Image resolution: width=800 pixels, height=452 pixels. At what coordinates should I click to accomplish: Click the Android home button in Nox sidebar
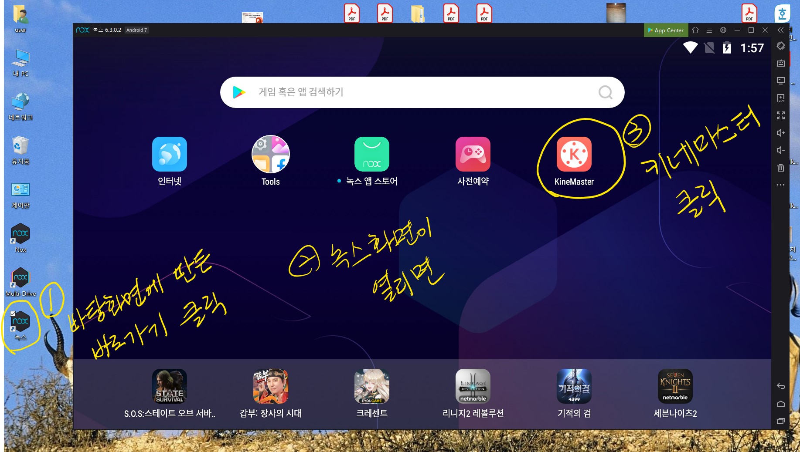coord(781,404)
